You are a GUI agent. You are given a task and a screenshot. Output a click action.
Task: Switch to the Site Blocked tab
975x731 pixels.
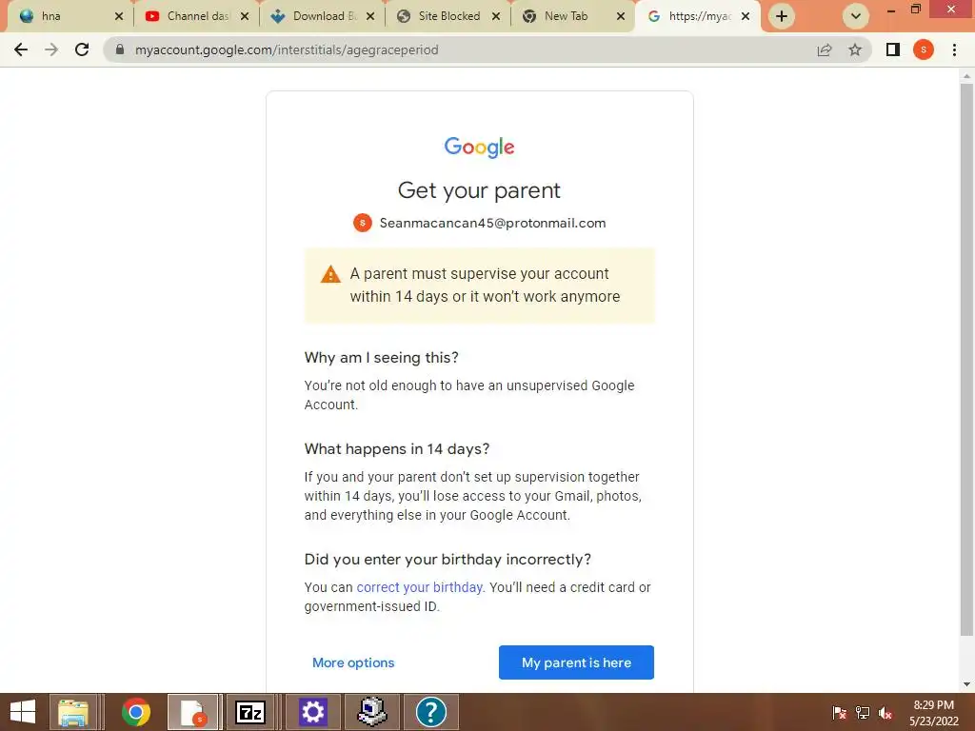[448, 16]
